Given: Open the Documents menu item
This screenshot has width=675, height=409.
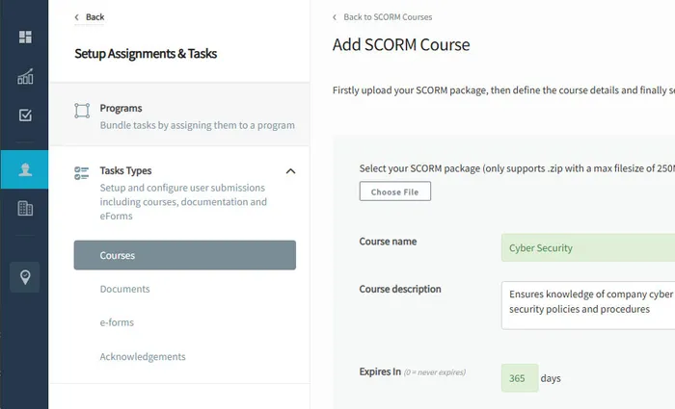Looking at the screenshot, I should [124, 289].
